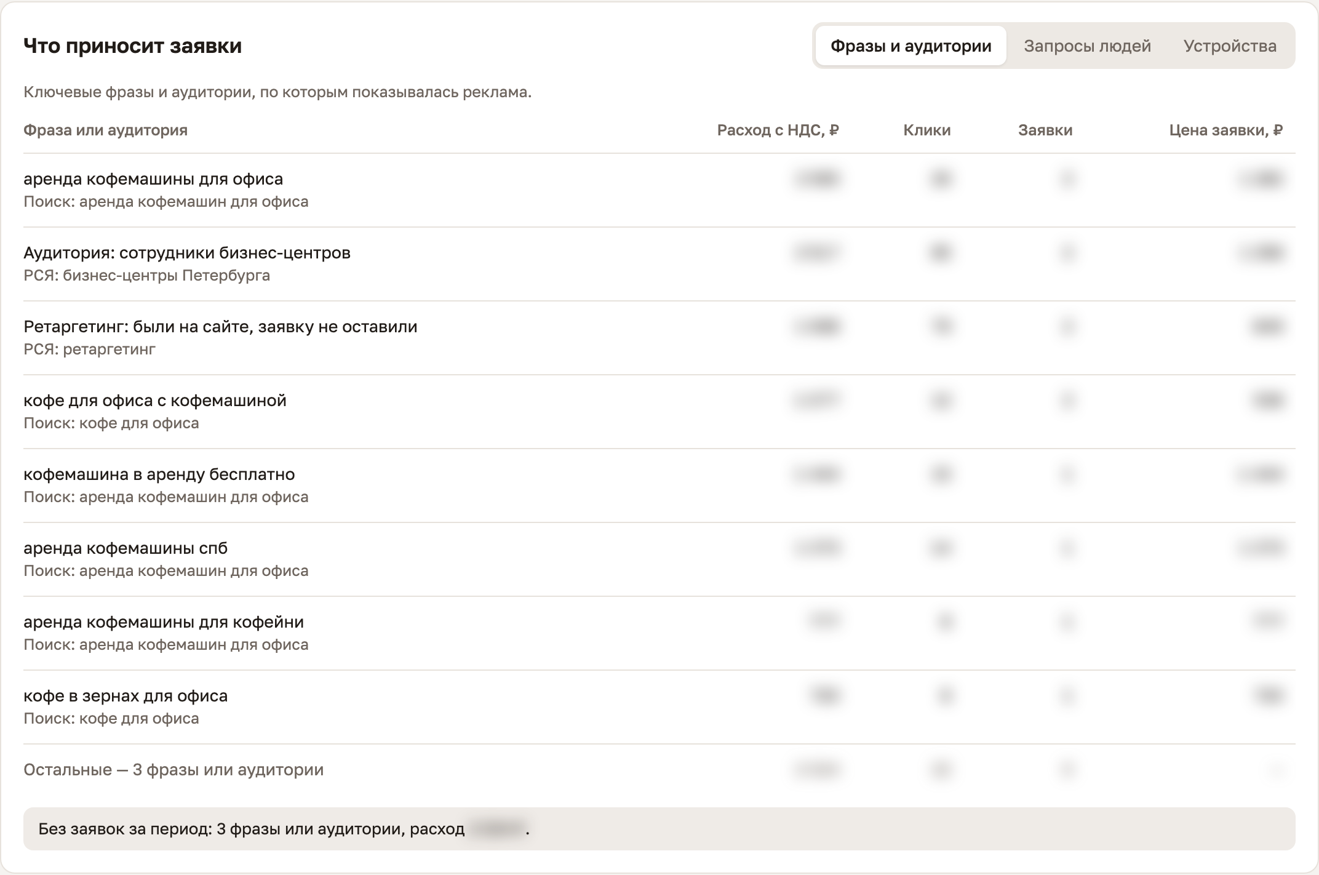
Task: Select phrase «аренда кофемашины для офиса»
Action: point(153,179)
